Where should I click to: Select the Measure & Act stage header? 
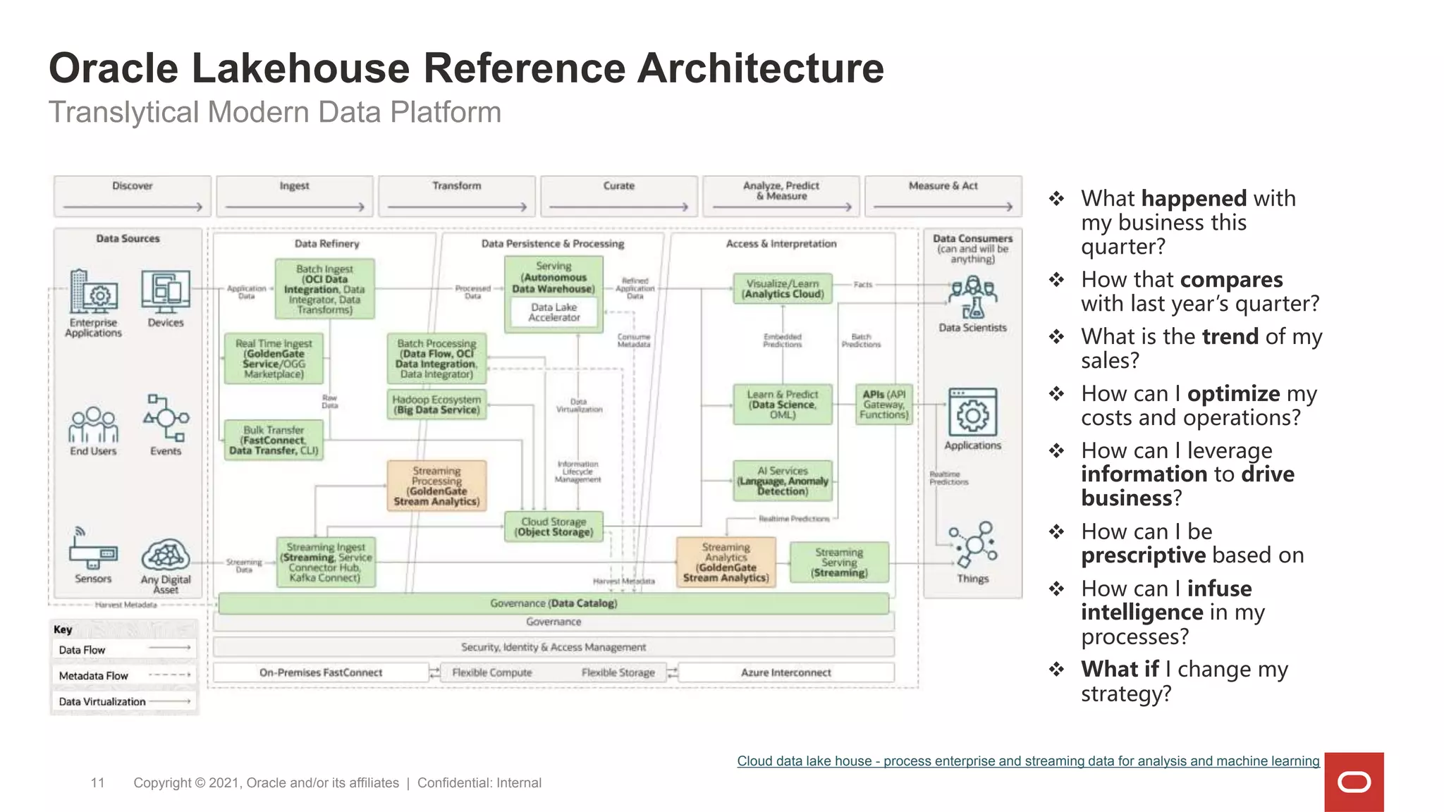(x=943, y=196)
